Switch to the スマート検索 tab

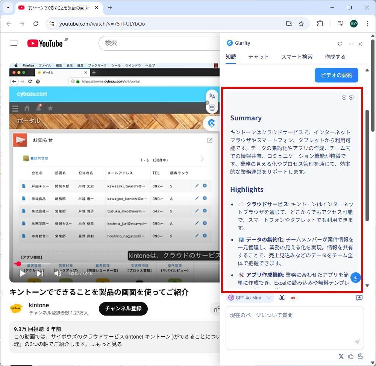pos(297,57)
